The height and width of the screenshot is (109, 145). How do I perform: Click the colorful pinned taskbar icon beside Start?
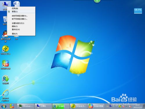(12, 106)
